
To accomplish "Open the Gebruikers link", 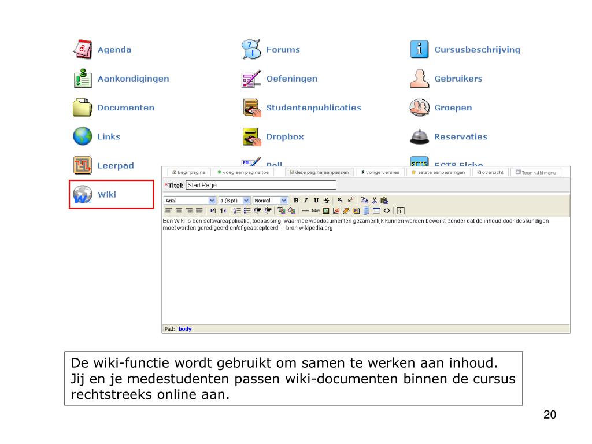I will click(x=458, y=79).
